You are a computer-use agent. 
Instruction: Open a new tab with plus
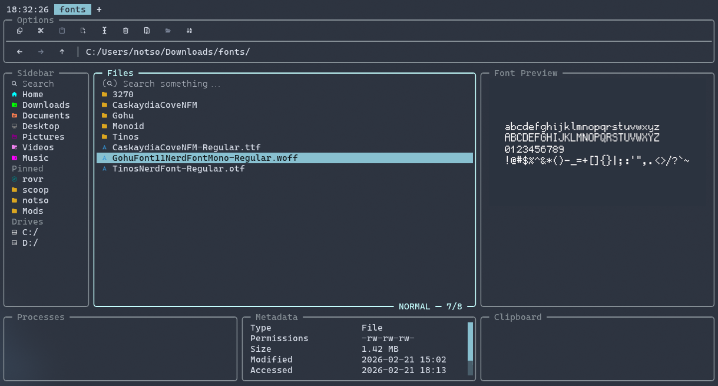99,9
